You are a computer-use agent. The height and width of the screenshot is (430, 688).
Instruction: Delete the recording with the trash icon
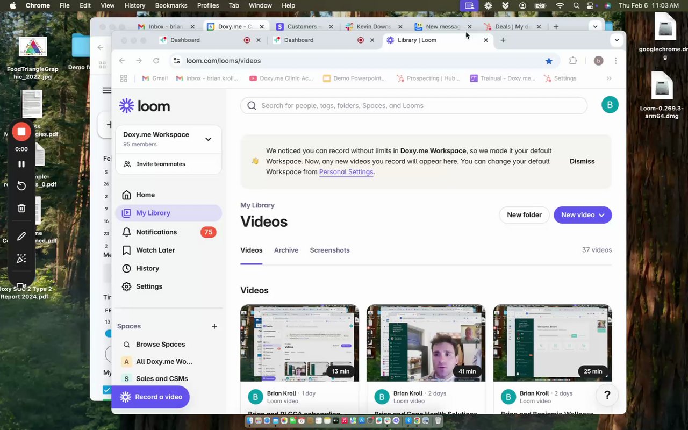pos(21,208)
